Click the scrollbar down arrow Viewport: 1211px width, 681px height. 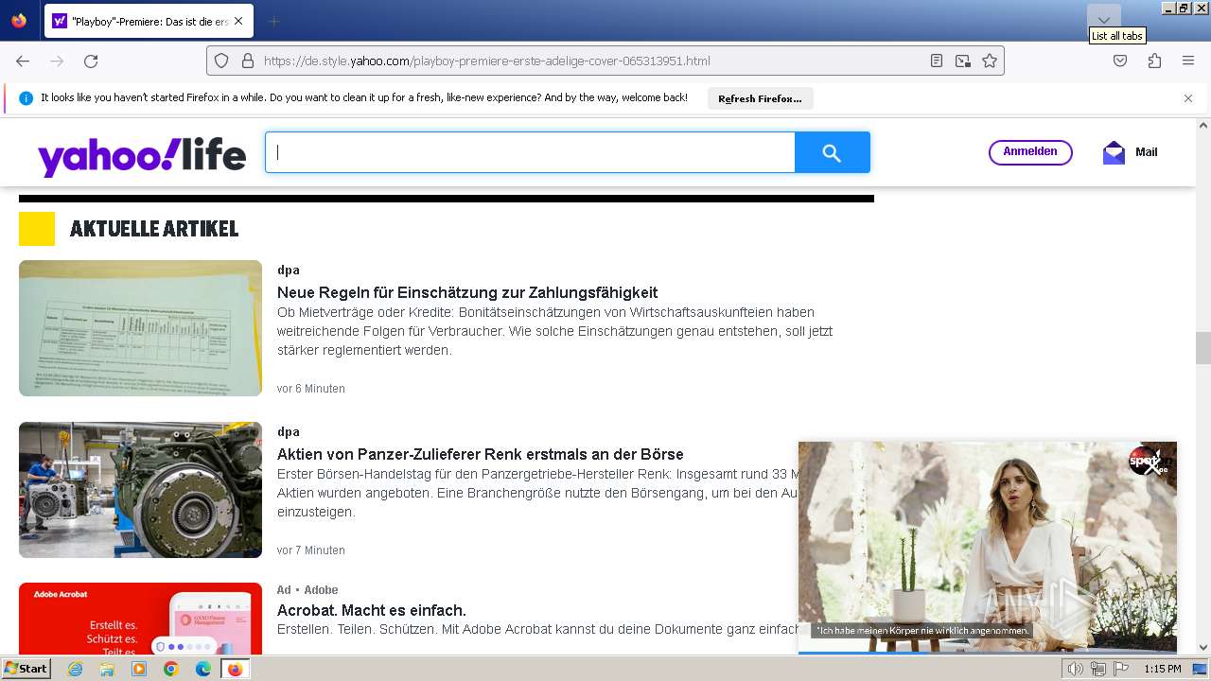pyautogui.click(x=1203, y=648)
